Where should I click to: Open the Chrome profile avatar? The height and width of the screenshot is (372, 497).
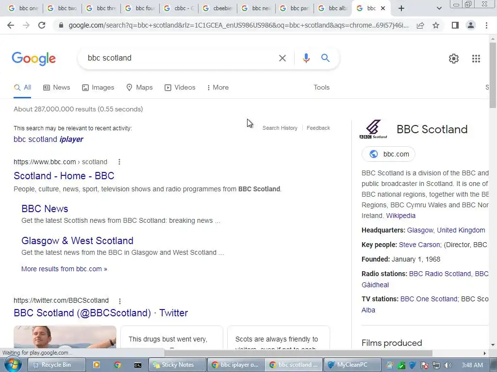tap(471, 25)
